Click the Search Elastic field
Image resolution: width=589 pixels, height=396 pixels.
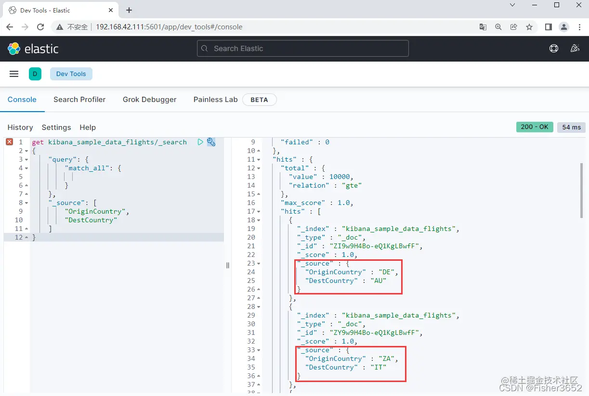(303, 49)
